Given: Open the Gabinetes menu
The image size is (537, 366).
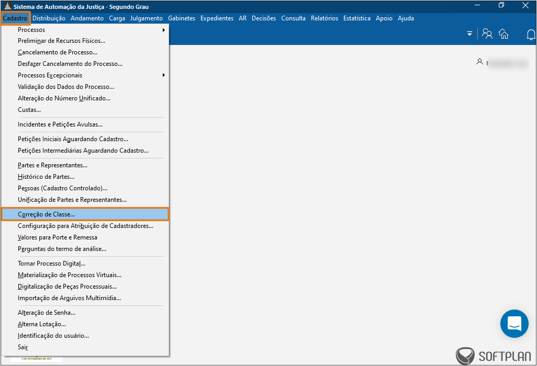Looking at the screenshot, I should [x=182, y=18].
